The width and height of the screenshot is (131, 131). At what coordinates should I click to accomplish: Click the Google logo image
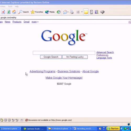[x=64, y=37]
